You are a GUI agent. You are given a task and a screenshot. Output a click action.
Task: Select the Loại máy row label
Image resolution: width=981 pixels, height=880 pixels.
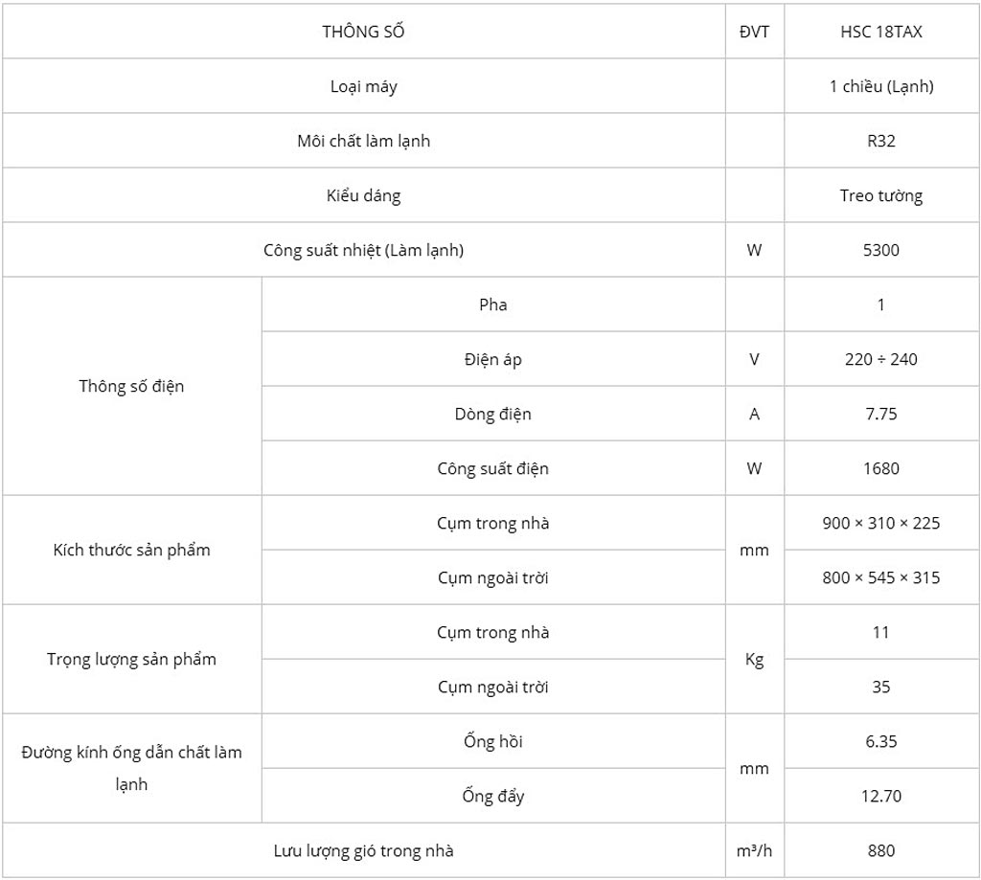coord(363,86)
